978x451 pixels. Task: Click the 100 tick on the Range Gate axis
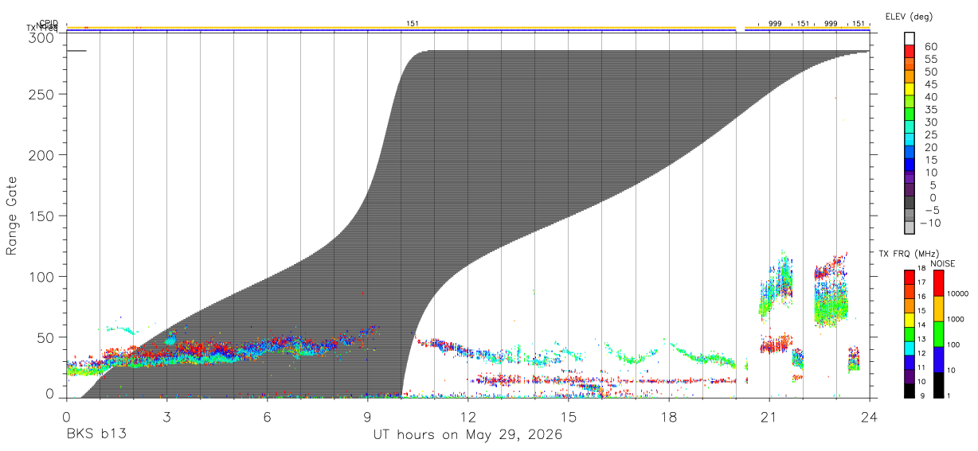pos(41,277)
